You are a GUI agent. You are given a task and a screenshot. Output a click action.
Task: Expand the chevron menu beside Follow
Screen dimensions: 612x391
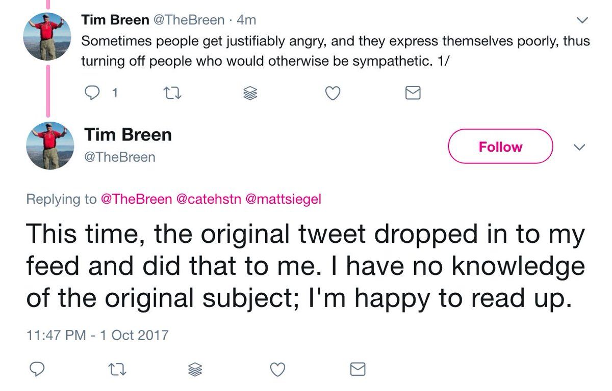pyautogui.click(x=578, y=147)
